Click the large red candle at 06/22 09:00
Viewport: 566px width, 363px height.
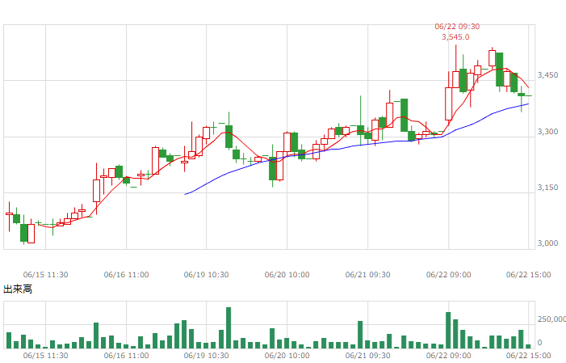tap(448, 103)
